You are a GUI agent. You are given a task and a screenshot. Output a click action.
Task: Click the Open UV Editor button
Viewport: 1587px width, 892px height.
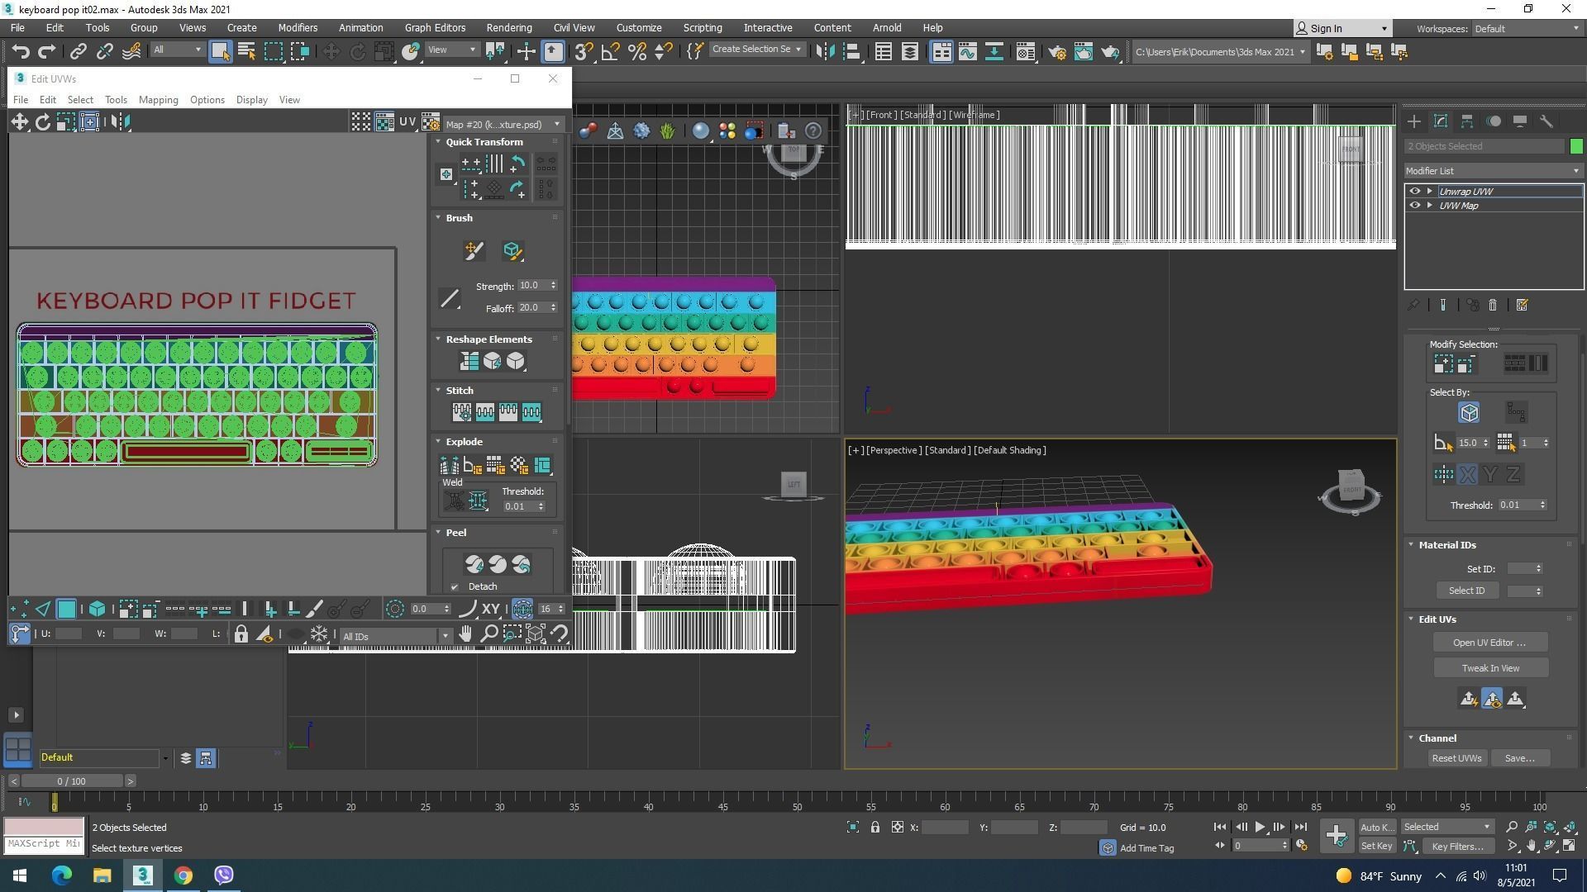1489,643
